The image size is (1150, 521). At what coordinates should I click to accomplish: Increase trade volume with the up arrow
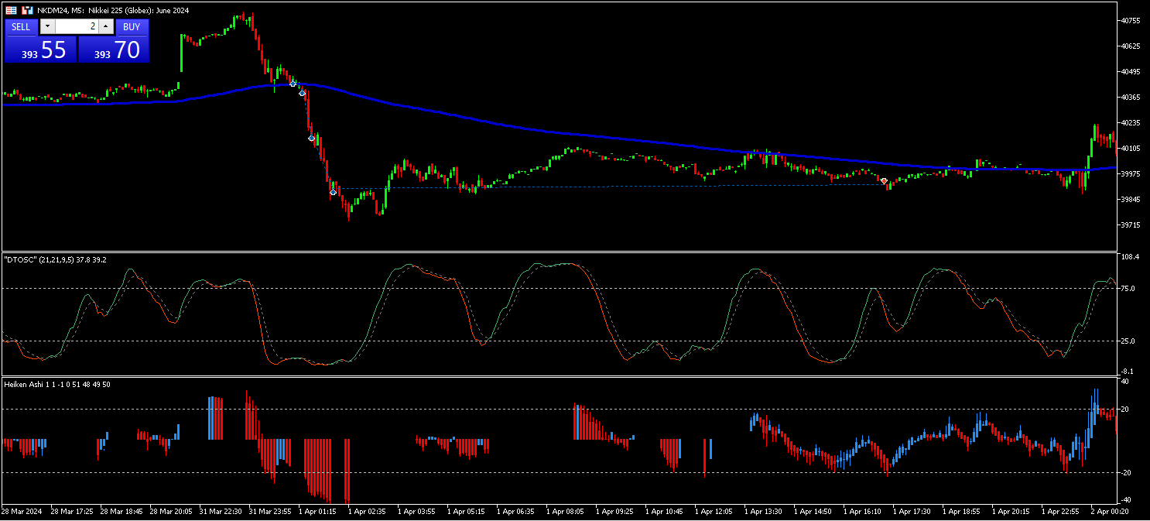[106, 26]
